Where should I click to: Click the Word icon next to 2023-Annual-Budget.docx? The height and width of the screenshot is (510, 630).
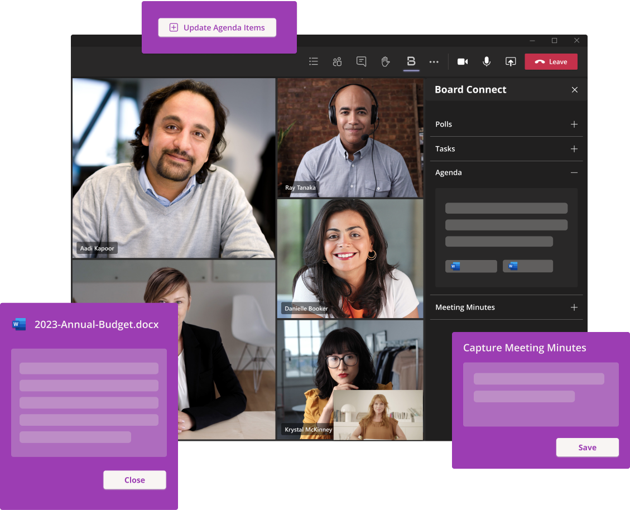tap(19, 324)
